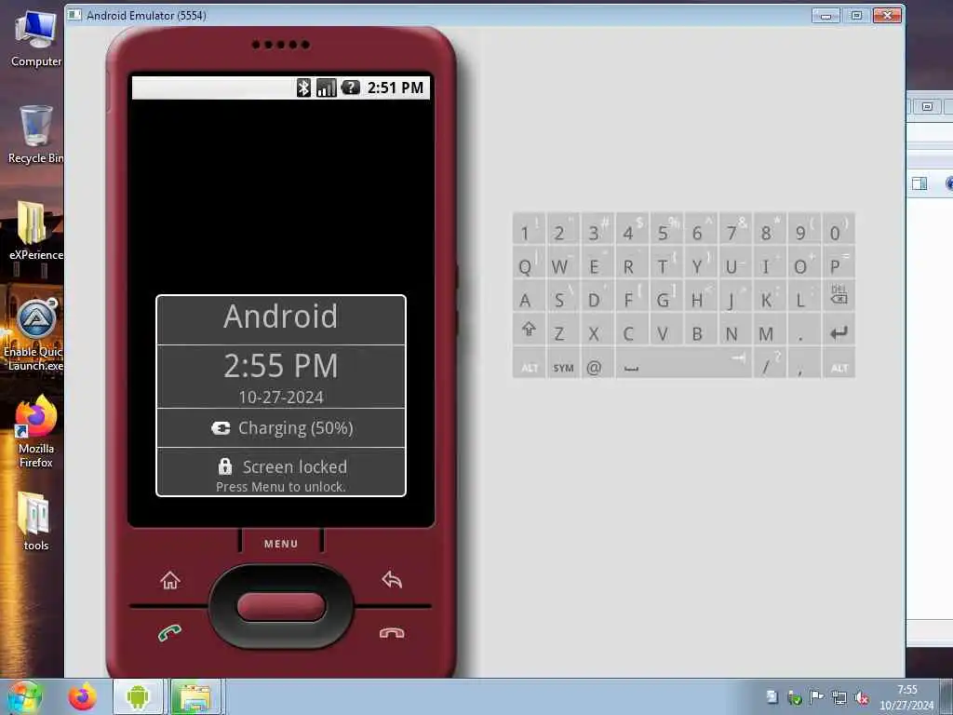Click the M key on emulator keyboard
The image size is (953, 715).
[770, 331]
